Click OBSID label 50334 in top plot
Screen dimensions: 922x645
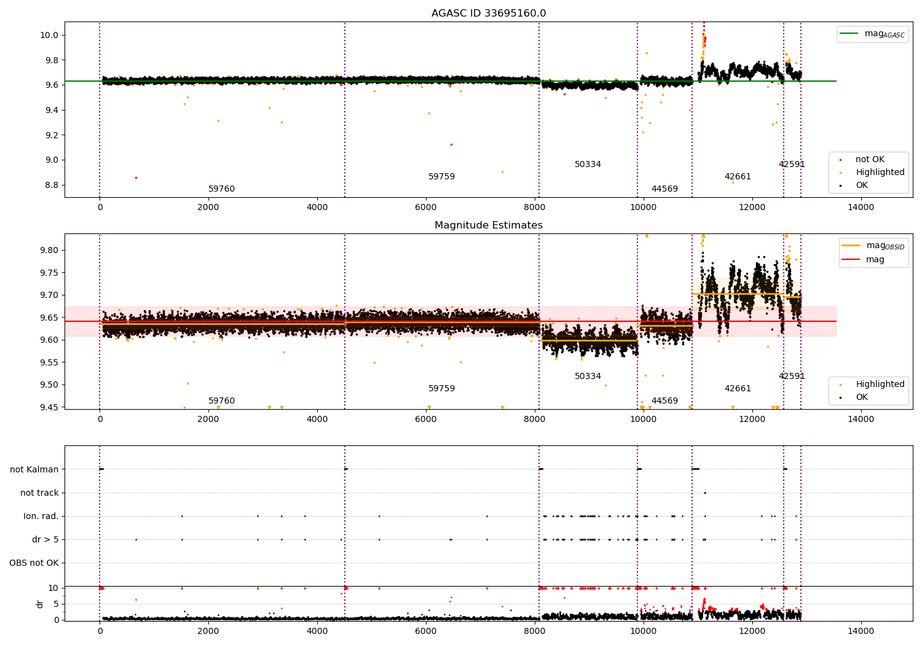pyautogui.click(x=588, y=165)
